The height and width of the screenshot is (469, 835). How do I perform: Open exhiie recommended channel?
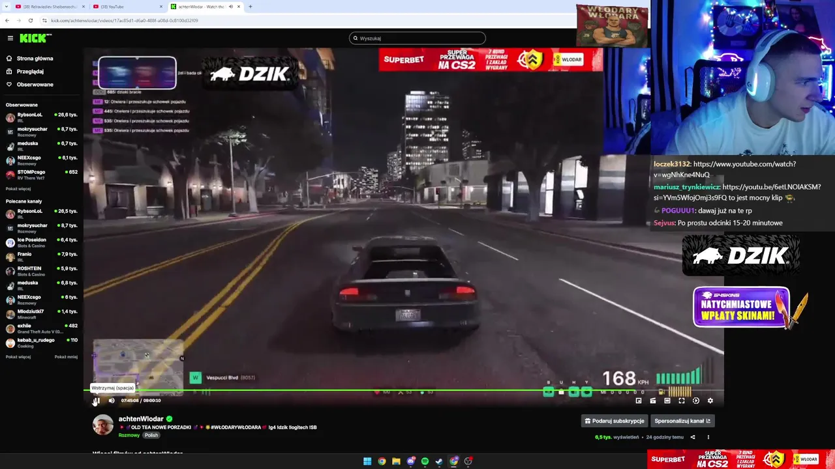click(42, 328)
